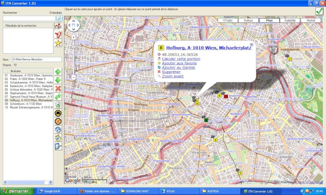Click the 'Supprimer' link in the balloon

coord(171,72)
